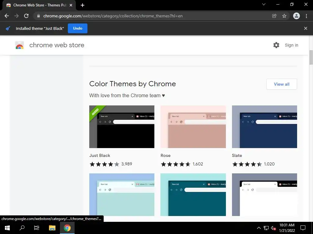Click the theme paintbrush icon in the infobar
Image resolution: width=313 pixels, height=234 pixels.
[x=8, y=28]
